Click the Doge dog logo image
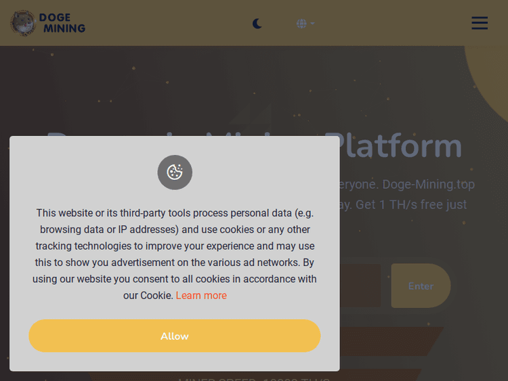Viewport: 508px width, 381px height. point(23,22)
